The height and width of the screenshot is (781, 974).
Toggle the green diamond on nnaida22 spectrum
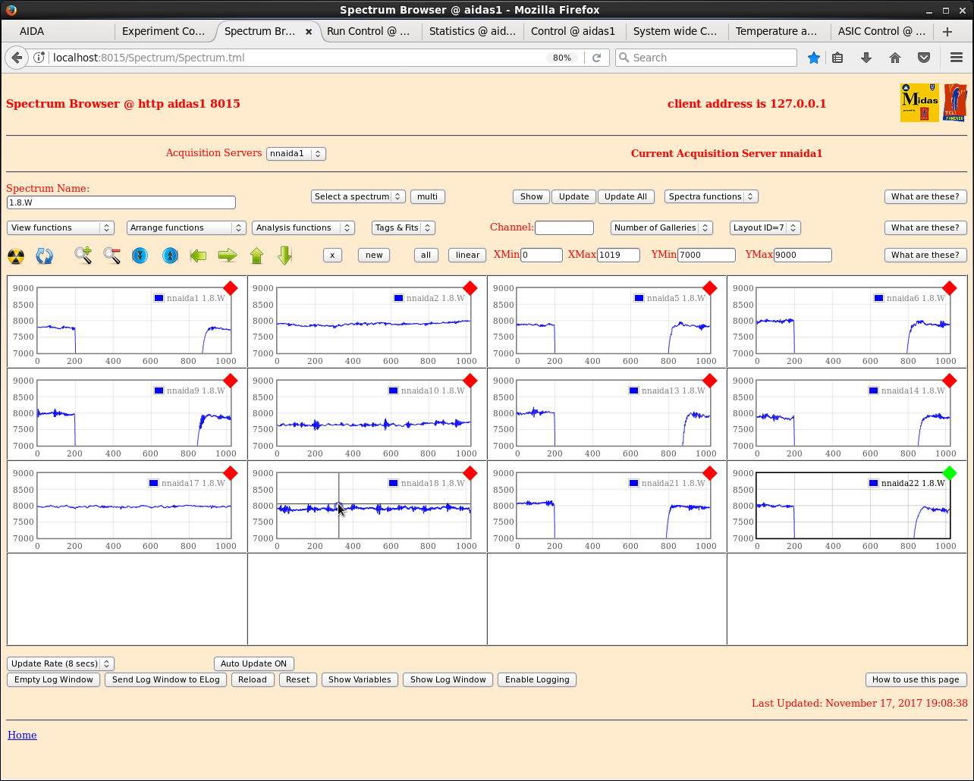pos(950,473)
